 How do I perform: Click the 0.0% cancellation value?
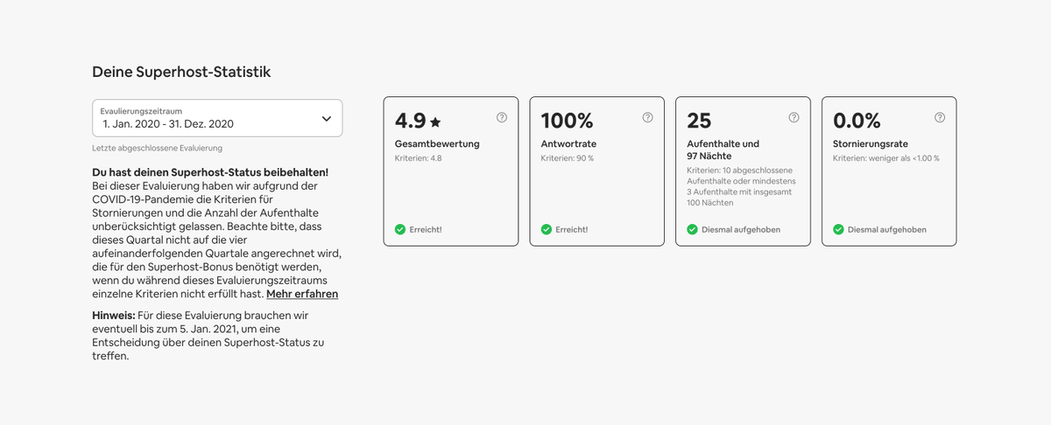click(x=857, y=121)
